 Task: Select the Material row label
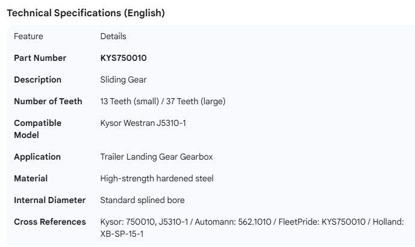(x=31, y=178)
